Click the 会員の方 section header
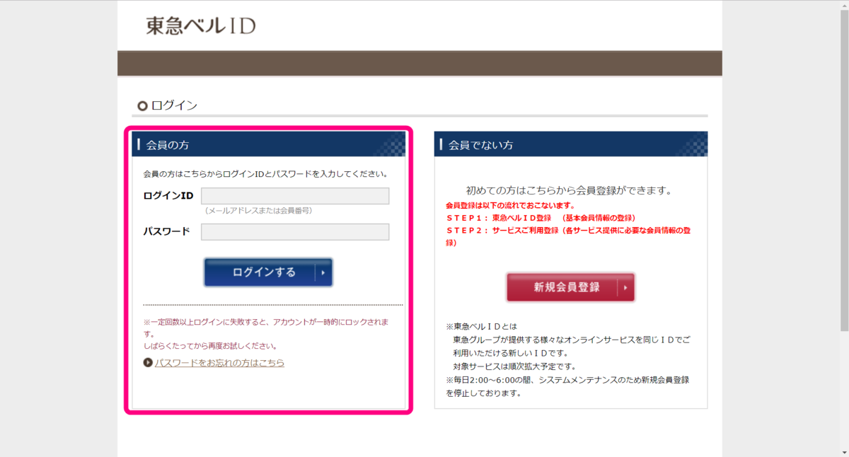 click(x=268, y=144)
